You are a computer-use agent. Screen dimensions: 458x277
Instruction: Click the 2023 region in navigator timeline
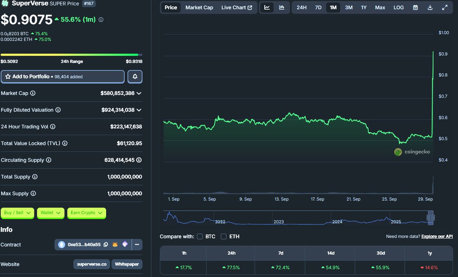pos(279,221)
